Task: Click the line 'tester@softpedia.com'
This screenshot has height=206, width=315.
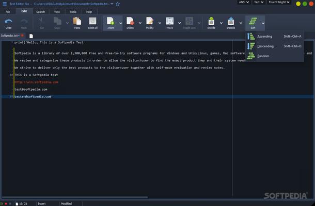Action: pos(33,96)
